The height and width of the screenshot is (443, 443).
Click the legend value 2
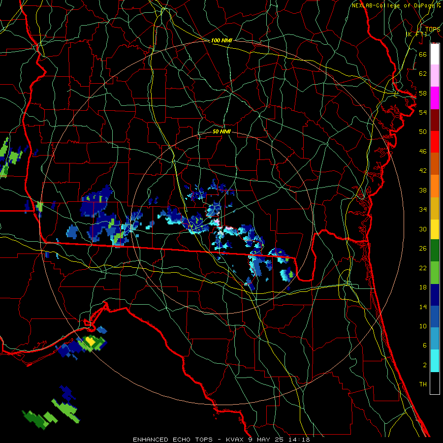coord(424,365)
